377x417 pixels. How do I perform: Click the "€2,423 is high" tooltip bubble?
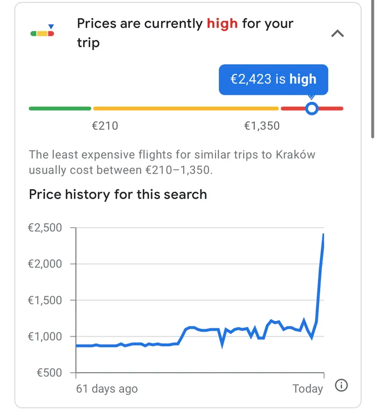(273, 79)
